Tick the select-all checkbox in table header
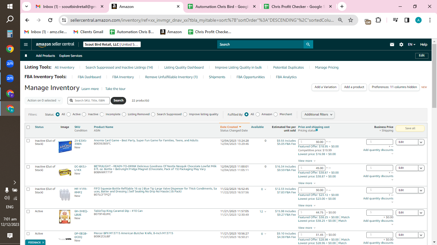The image size is (437, 245). [x=28, y=127]
